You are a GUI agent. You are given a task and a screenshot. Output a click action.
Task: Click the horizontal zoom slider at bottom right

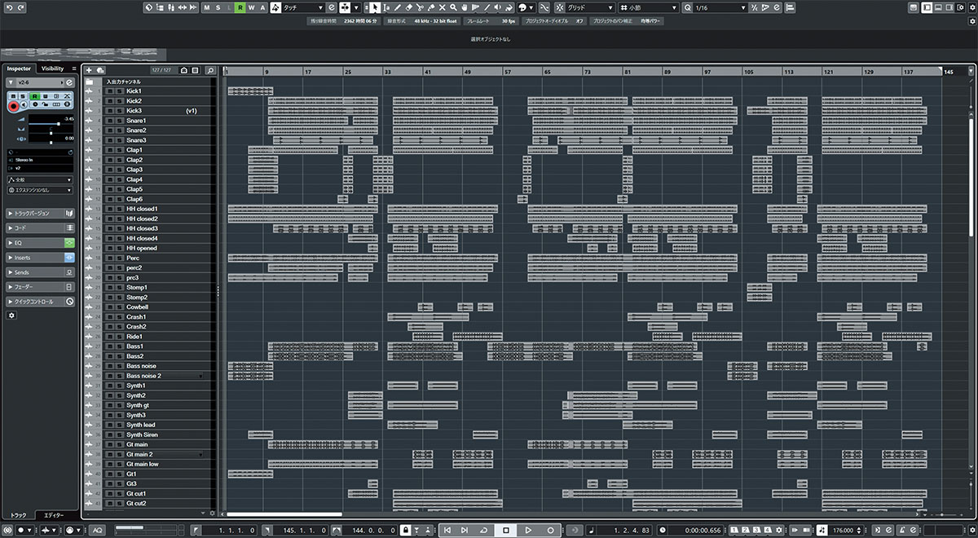point(944,515)
